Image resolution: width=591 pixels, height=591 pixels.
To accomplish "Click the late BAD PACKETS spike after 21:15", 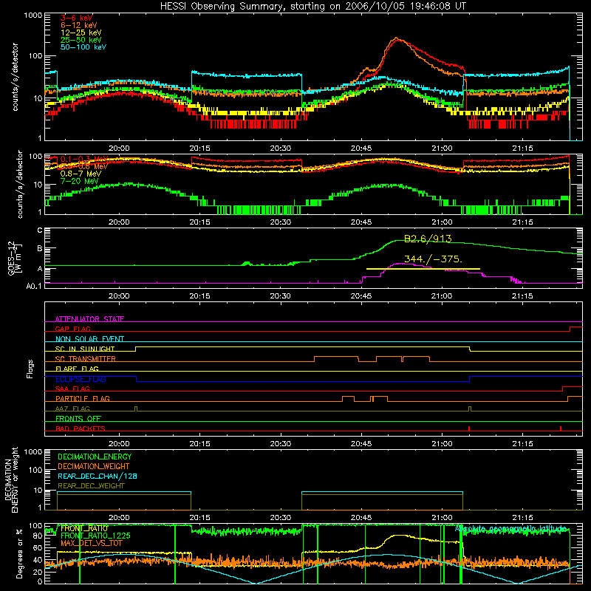I will (x=561, y=428).
